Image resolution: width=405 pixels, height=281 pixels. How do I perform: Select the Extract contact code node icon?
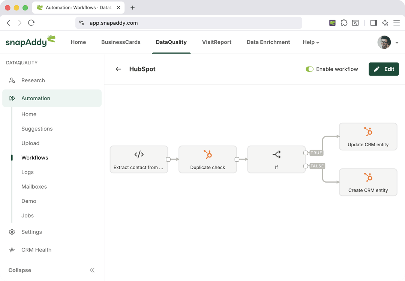click(139, 155)
